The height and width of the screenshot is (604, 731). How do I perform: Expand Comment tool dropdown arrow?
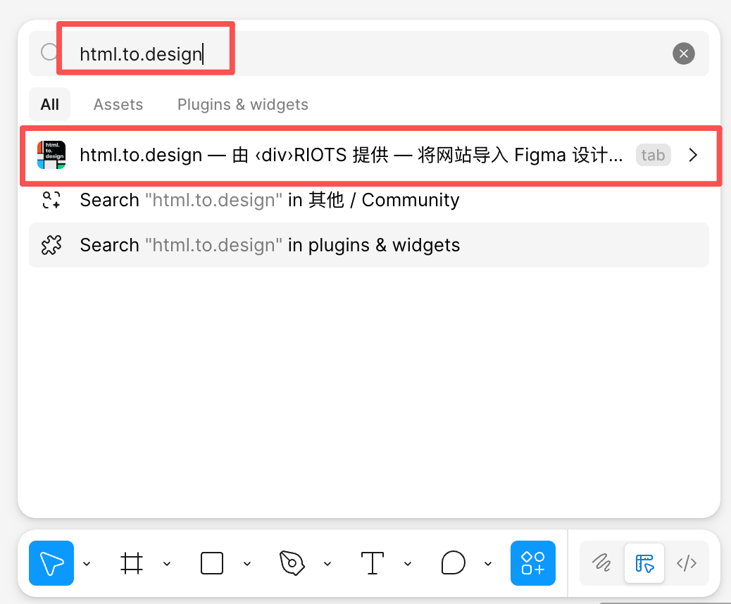487,564
